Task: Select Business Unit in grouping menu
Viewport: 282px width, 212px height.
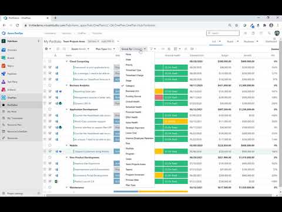Action: click(x=132, y=91)
